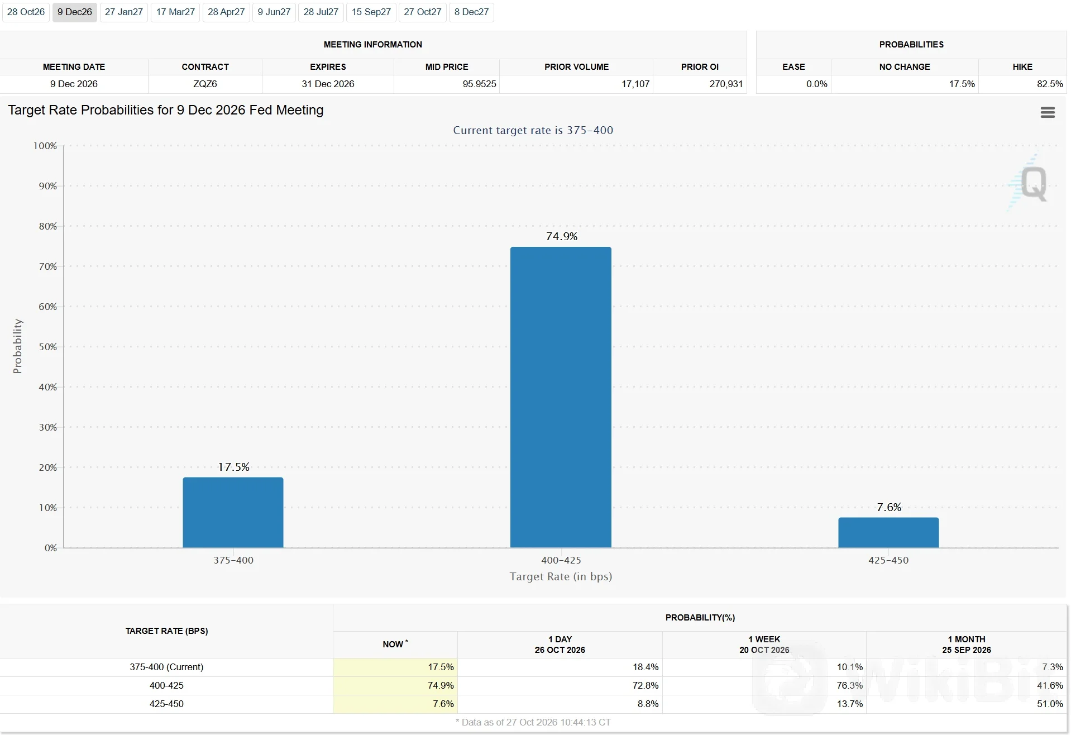1071x735 pixels.
Task: Click the 375-400 (Current) table row label
Action: 166,667
